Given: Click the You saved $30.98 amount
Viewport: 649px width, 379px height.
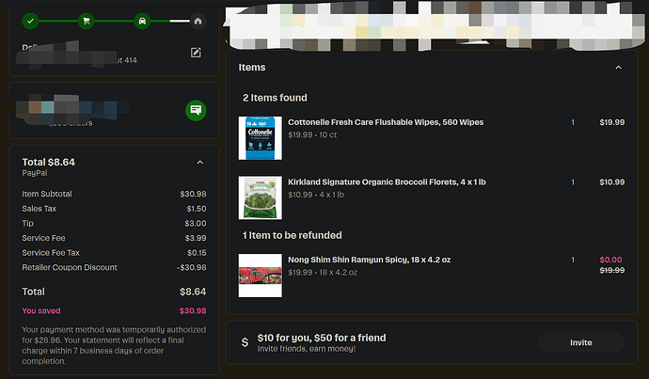Looking at the screenshot, I should click(x=193, y=310).
